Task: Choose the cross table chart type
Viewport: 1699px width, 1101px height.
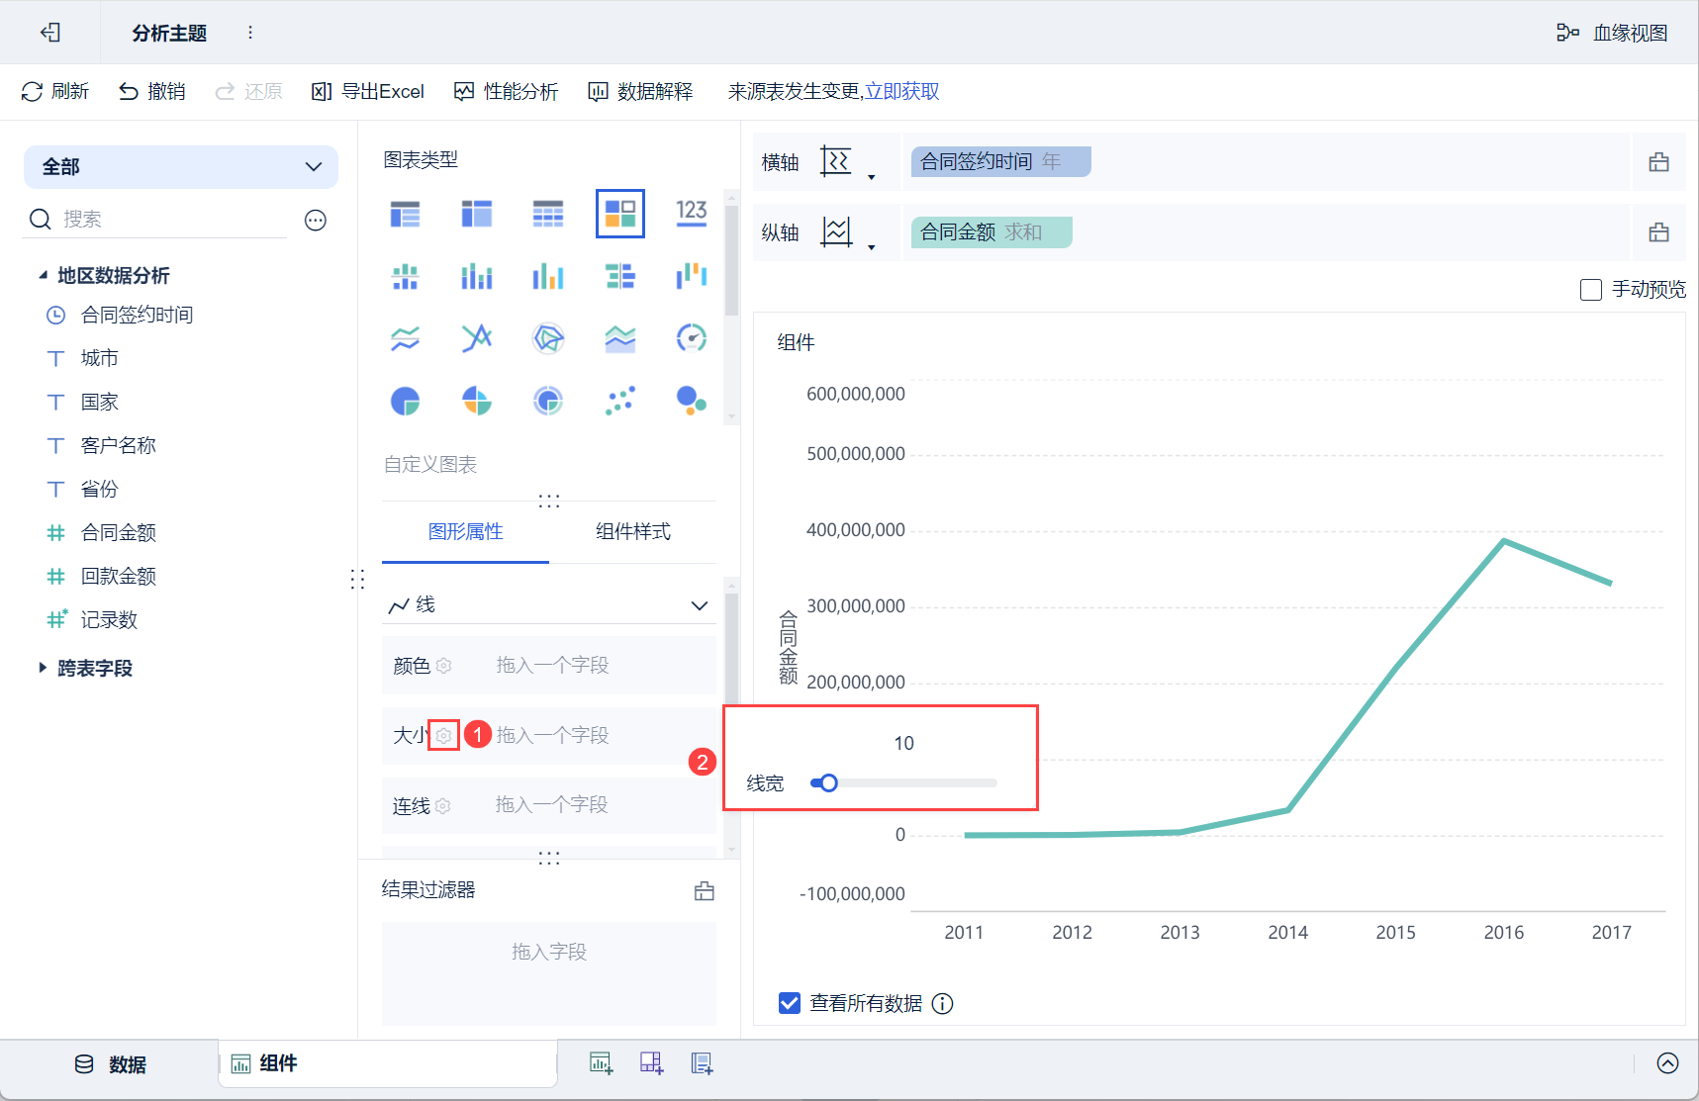Action: [x=477, y=214]
